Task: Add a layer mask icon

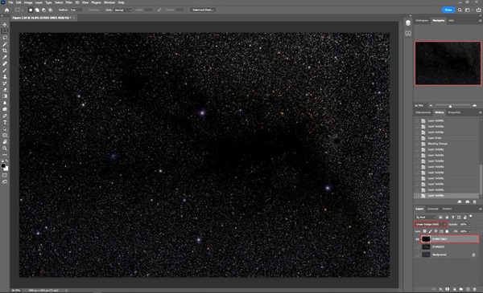Action: (448, 289)
